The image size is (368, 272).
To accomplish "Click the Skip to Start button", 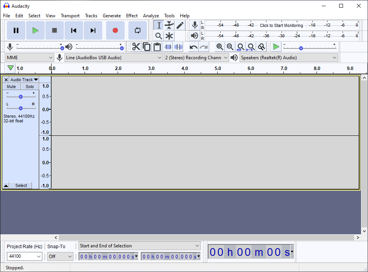I will click(x=73, y=30).
